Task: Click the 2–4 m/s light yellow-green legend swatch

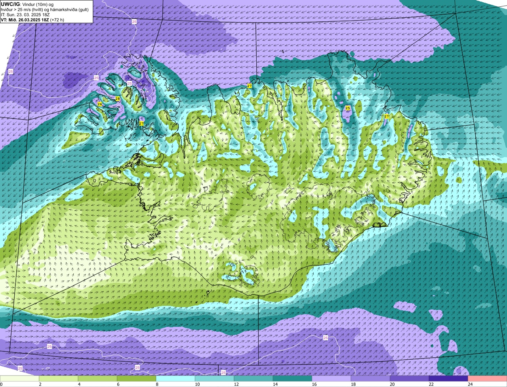Action: tap(59, 378)
